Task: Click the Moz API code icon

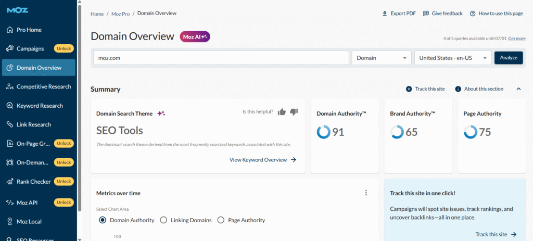Action: pyautogui.click(x=10, y=202)
